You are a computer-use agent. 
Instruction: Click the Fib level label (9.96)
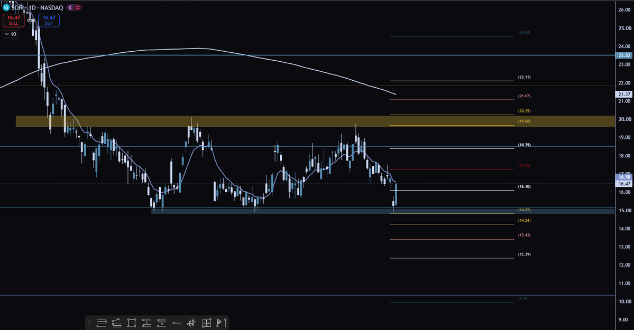[x=523, y=298]
